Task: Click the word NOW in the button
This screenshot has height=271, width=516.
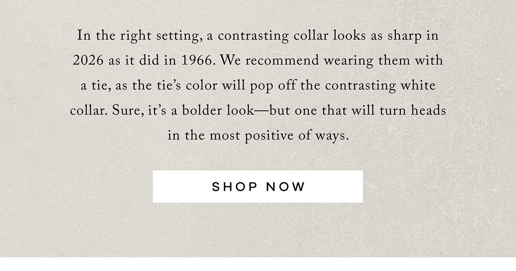Action: coord(285,186)
